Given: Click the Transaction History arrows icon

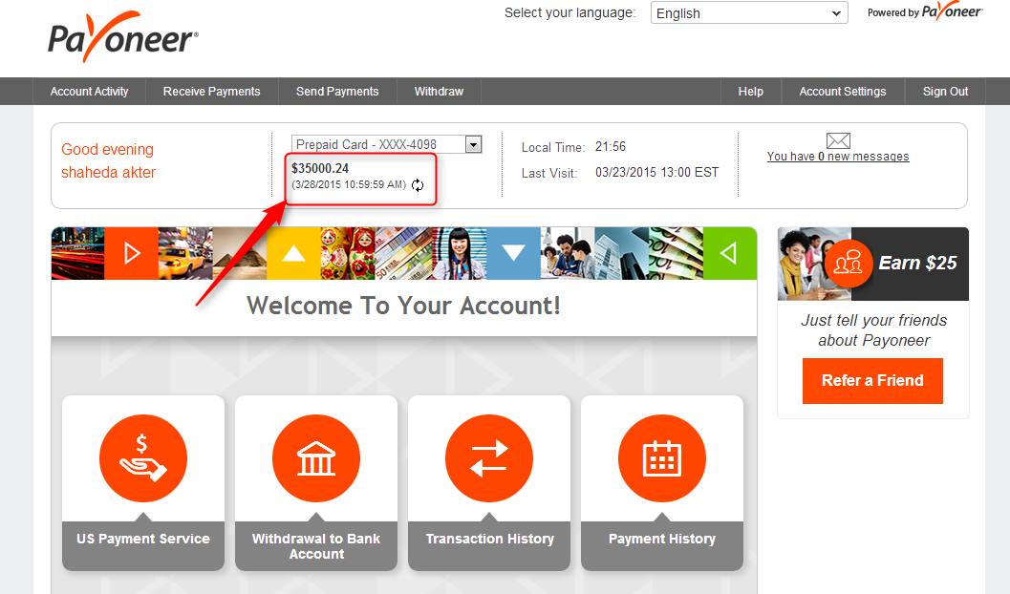Looking at the screenshot, I should (x=489, y=458).
